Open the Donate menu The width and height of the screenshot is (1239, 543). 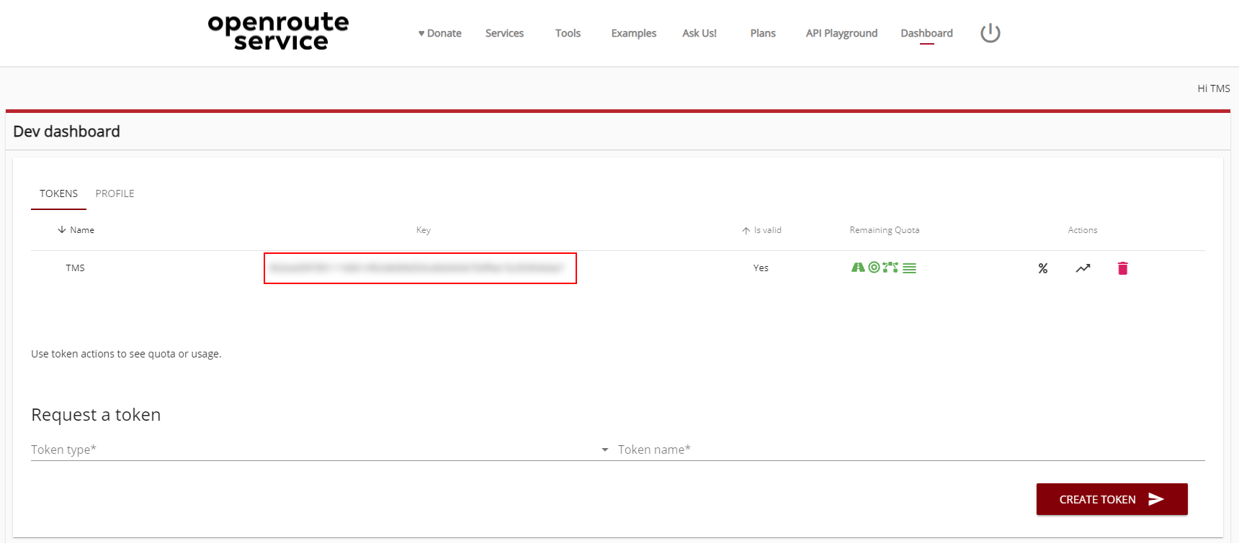tap(440, 33)
